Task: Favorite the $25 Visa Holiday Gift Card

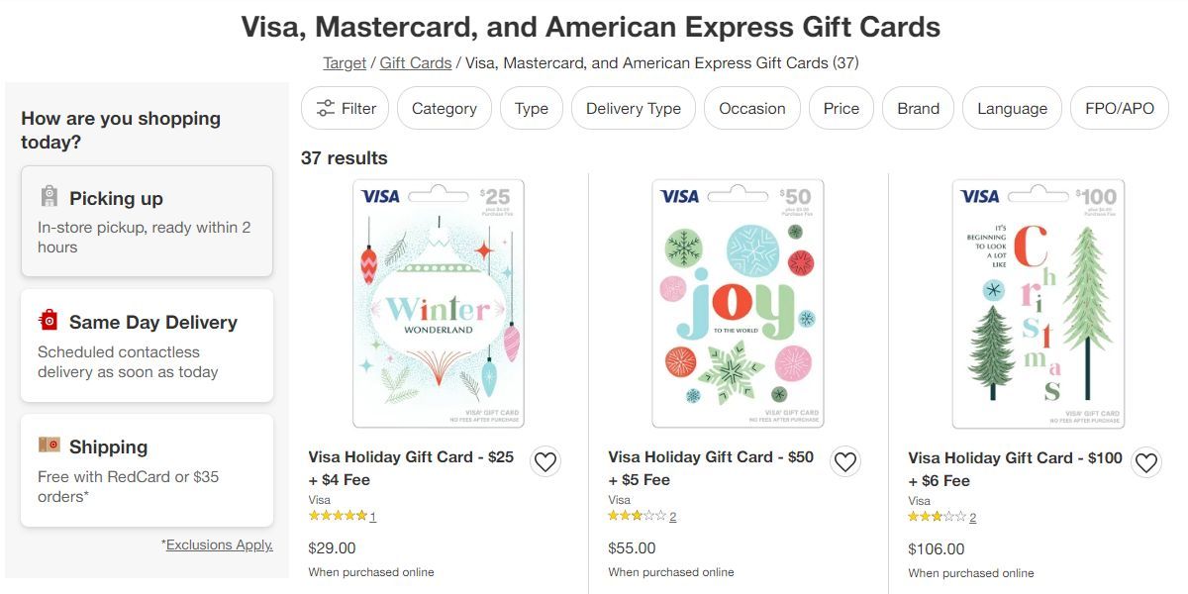Action: pyautogui.click(x=545, y=461)
